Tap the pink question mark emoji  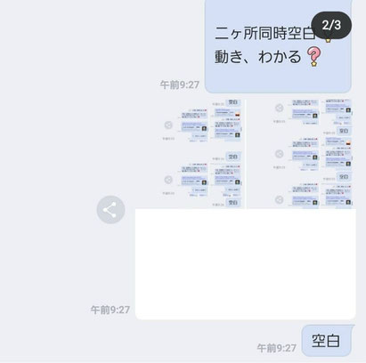tap(313, 56)
